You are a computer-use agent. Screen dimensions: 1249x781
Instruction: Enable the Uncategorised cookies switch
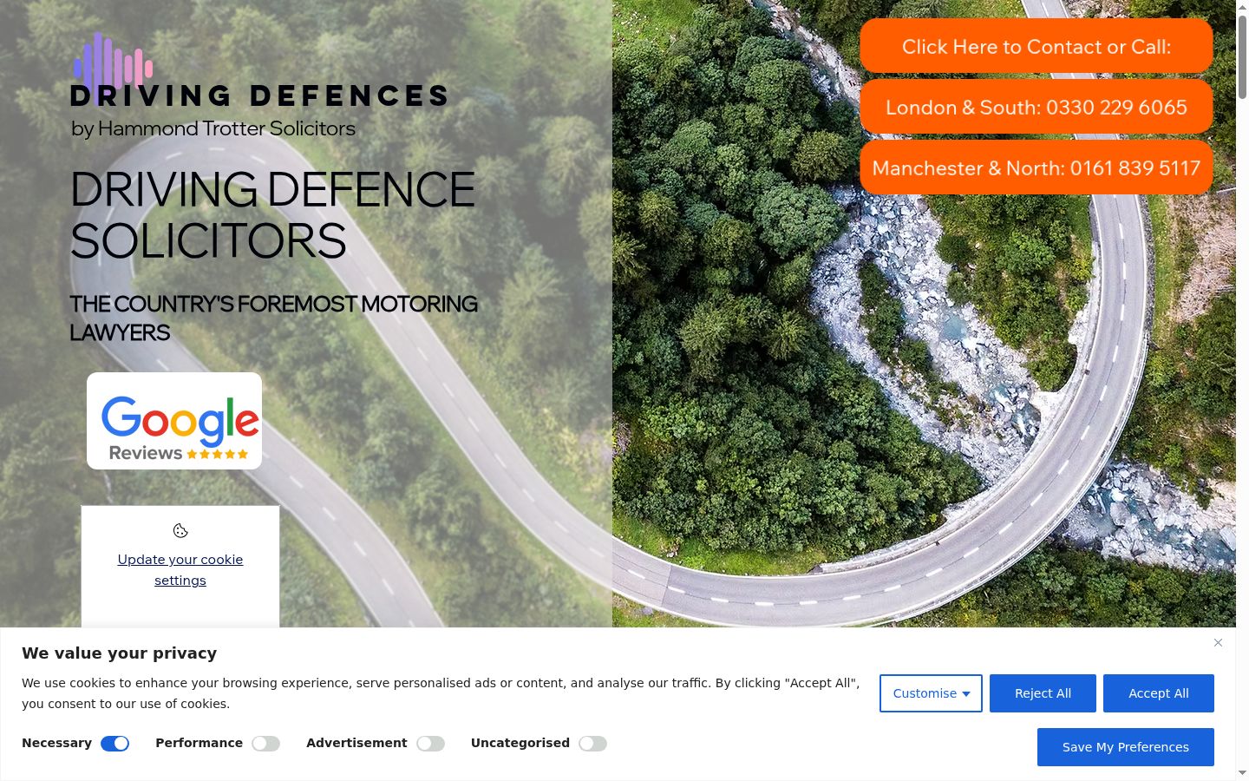click(x=593, y=744)
